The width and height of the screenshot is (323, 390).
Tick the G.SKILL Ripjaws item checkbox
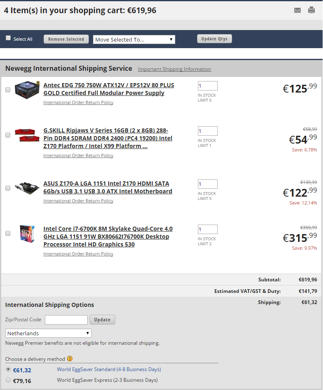click(8, 135)
